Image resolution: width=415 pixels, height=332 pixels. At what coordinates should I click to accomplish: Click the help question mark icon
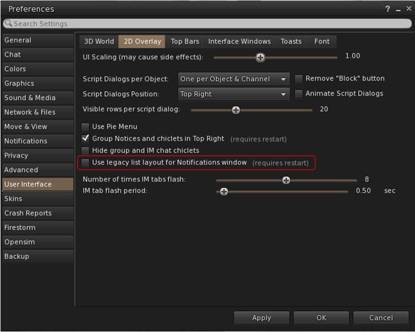(387, 9)
